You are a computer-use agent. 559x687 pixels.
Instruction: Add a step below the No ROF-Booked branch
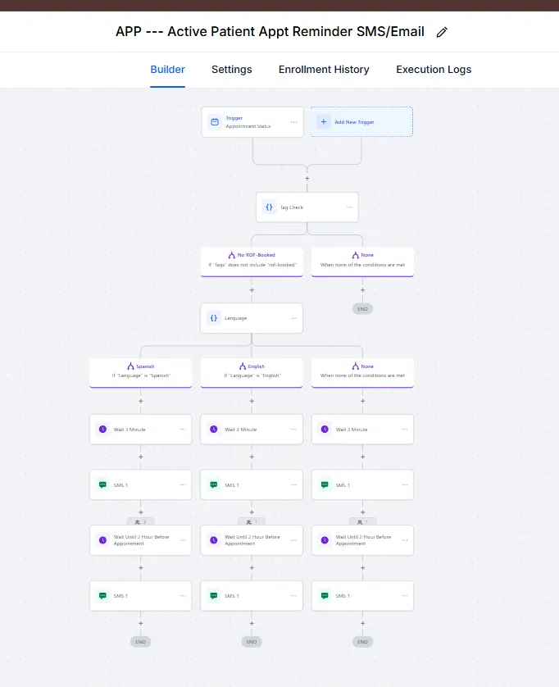point(252,290)
